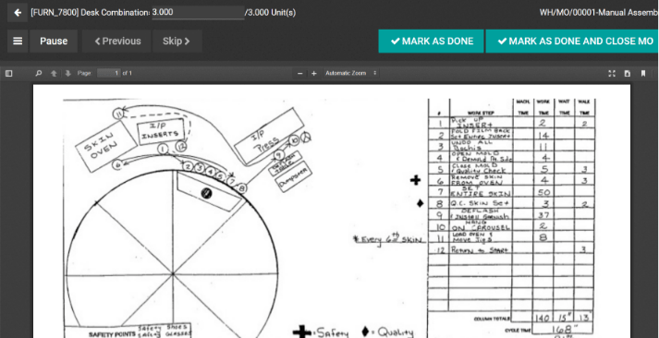Click the worksheet PDF document page
This screenshot has width=659, height=338.
click(332, 211)
